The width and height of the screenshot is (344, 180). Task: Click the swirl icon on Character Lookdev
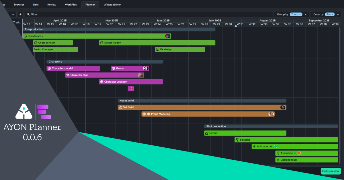click(x=101, y=82)
